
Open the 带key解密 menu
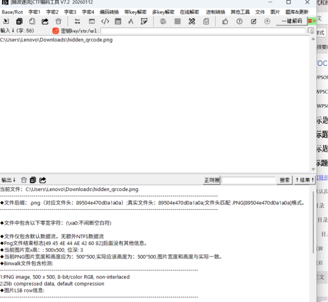[x=135, y=12]
